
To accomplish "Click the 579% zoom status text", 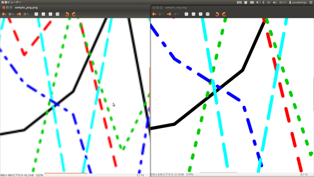I will tap(190, 175).
